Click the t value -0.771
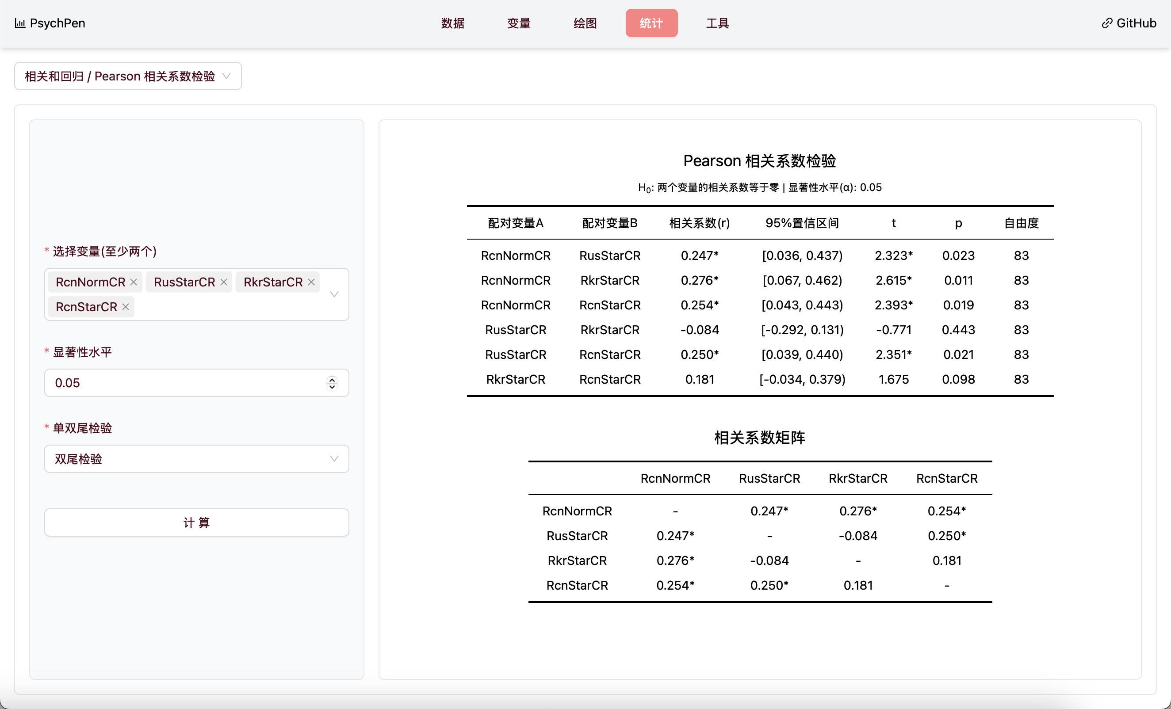This screenshot has height=709, width=1171. tap(893, 330)
